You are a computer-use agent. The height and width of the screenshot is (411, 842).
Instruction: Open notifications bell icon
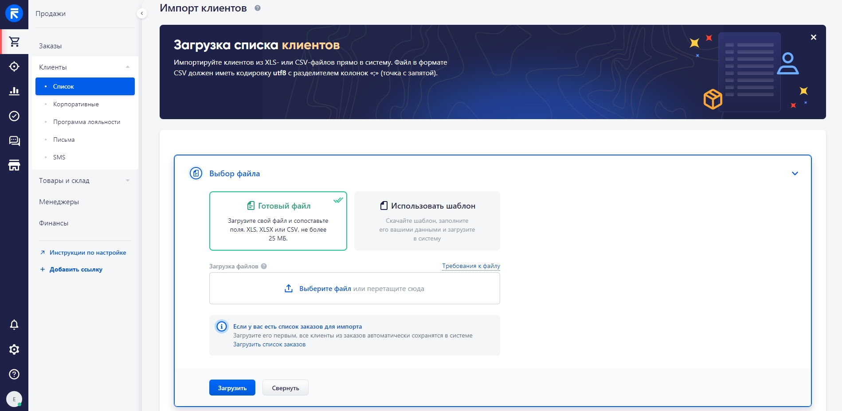(14, 325)
